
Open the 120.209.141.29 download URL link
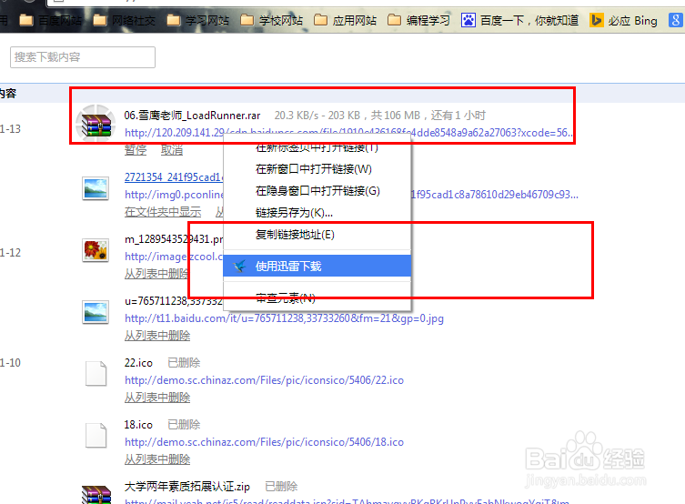point(348,132)
